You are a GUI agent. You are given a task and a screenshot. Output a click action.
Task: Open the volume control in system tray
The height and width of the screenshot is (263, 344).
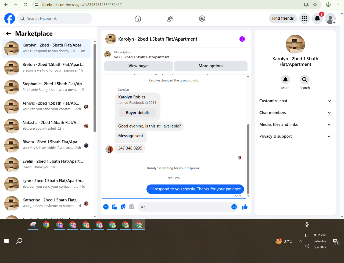(307, 246)
